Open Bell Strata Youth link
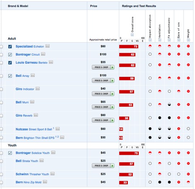The height and width of the screenshot is (189, 195). tap(27, 161)
